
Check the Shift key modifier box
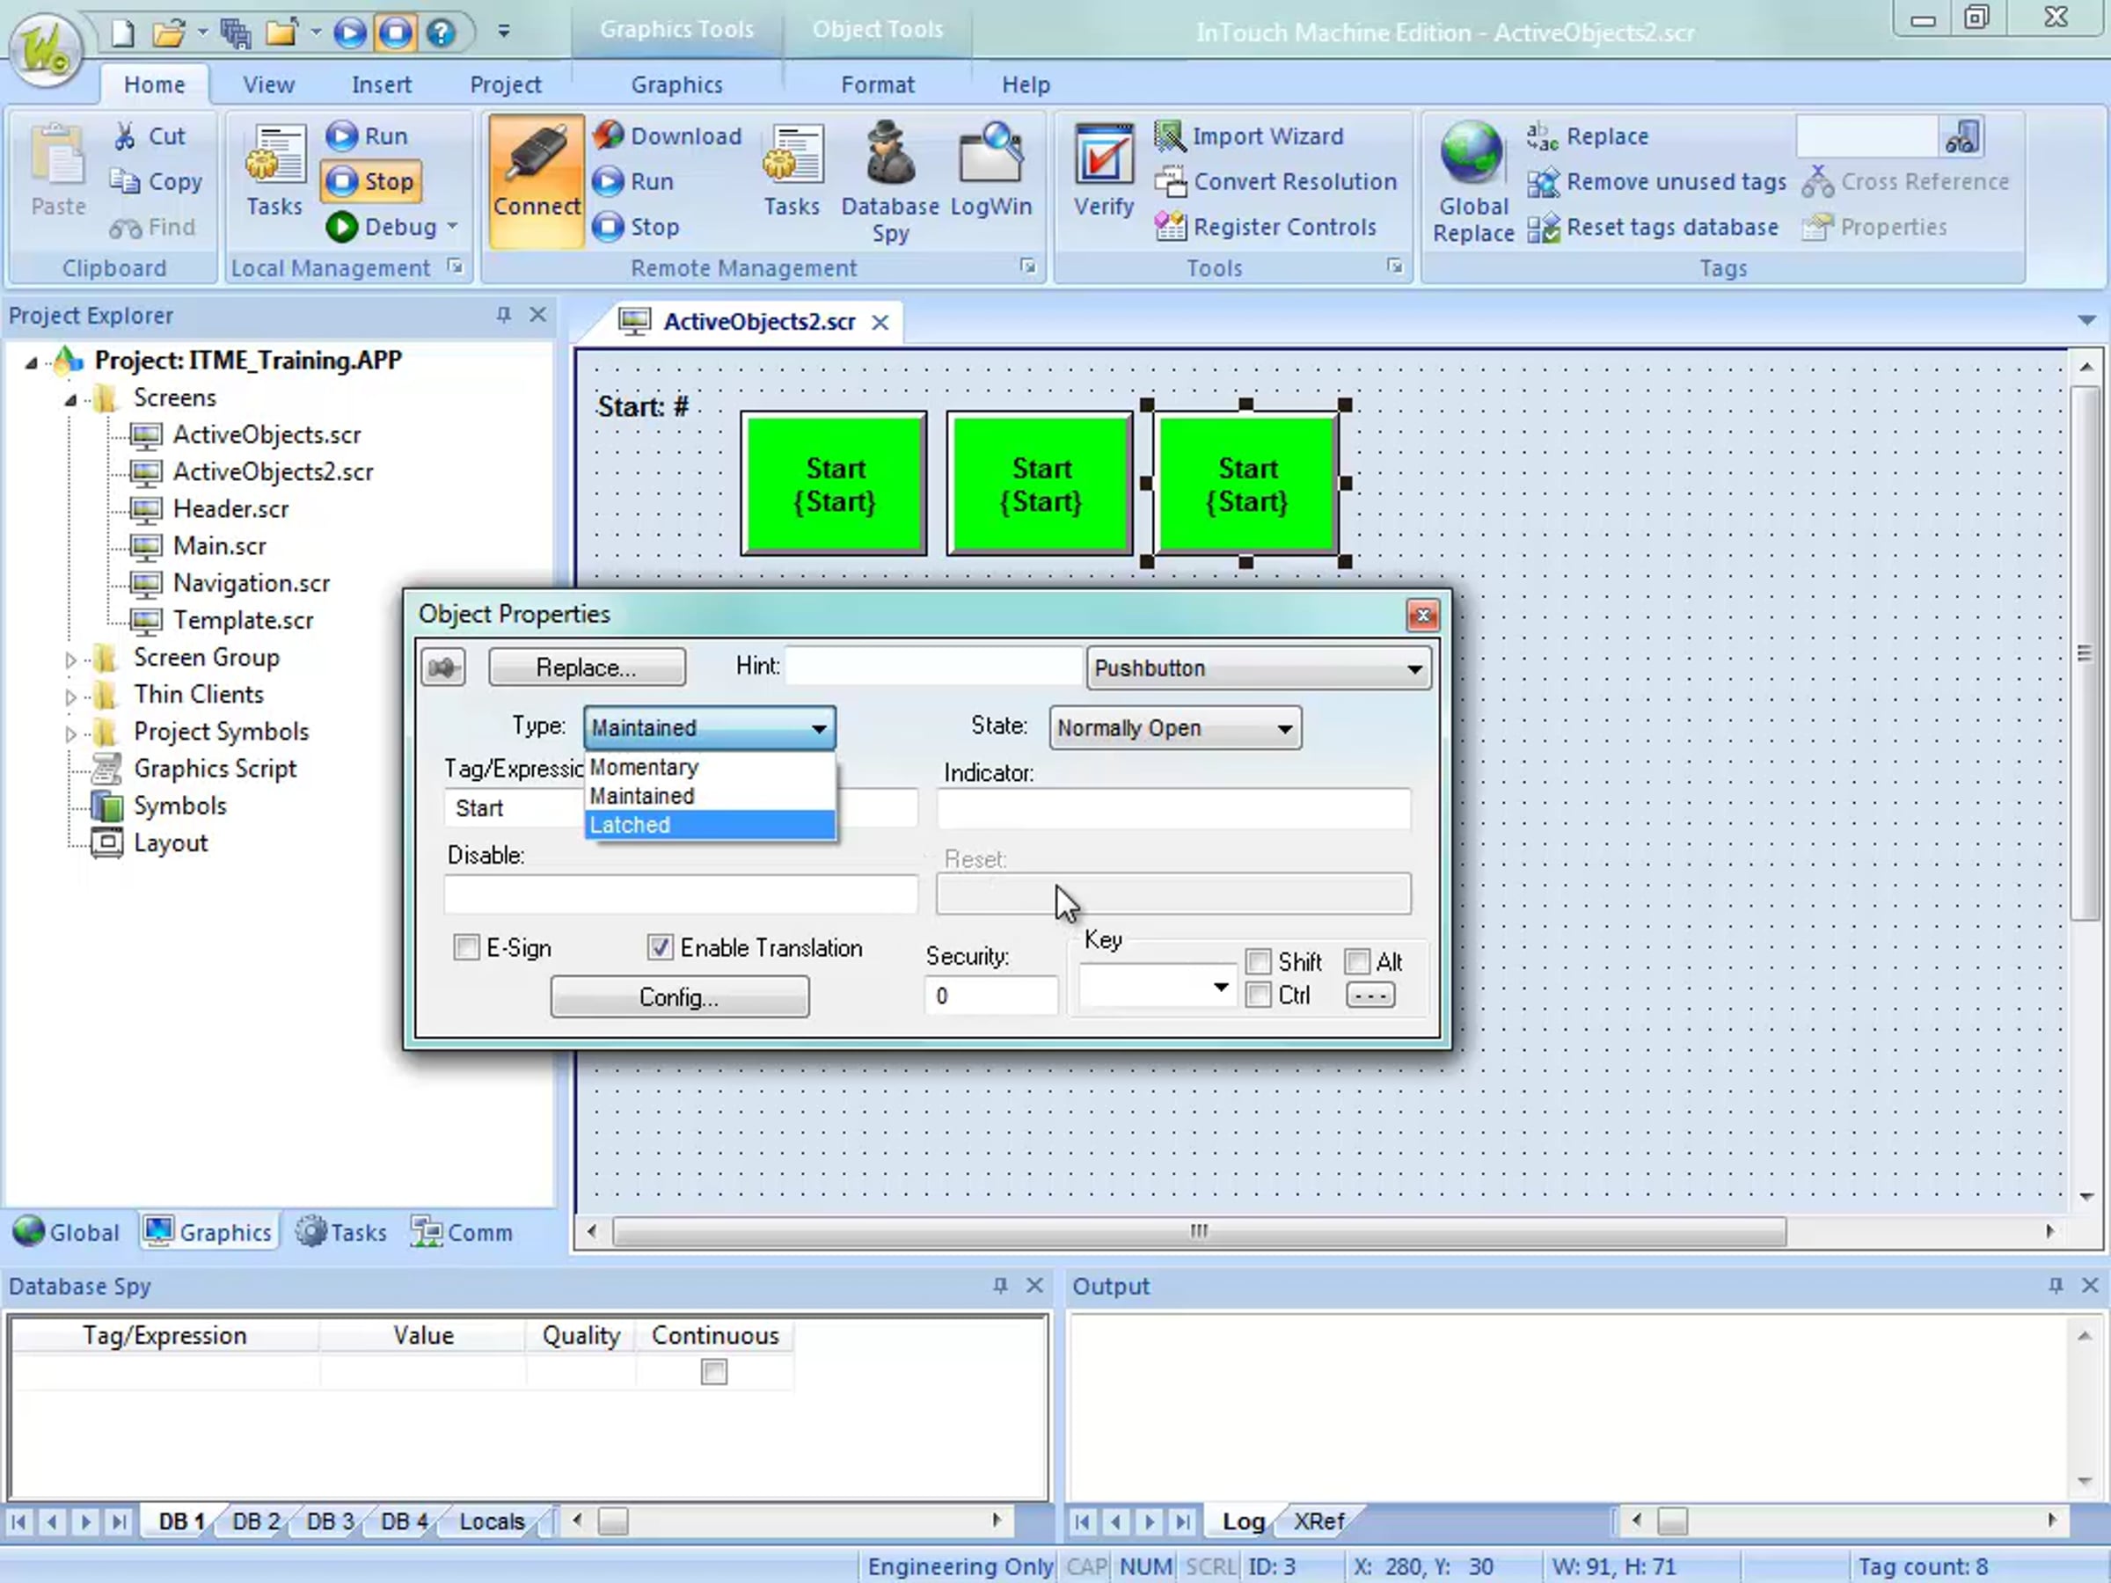click(1259, 961)
